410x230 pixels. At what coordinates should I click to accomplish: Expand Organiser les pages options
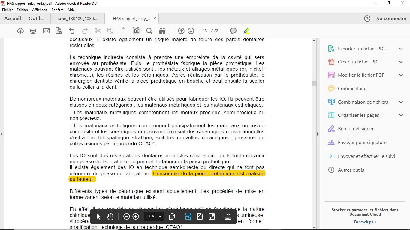(401, 115)
